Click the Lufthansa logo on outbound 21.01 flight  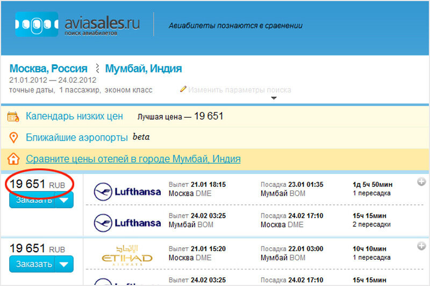coord(127,192)
